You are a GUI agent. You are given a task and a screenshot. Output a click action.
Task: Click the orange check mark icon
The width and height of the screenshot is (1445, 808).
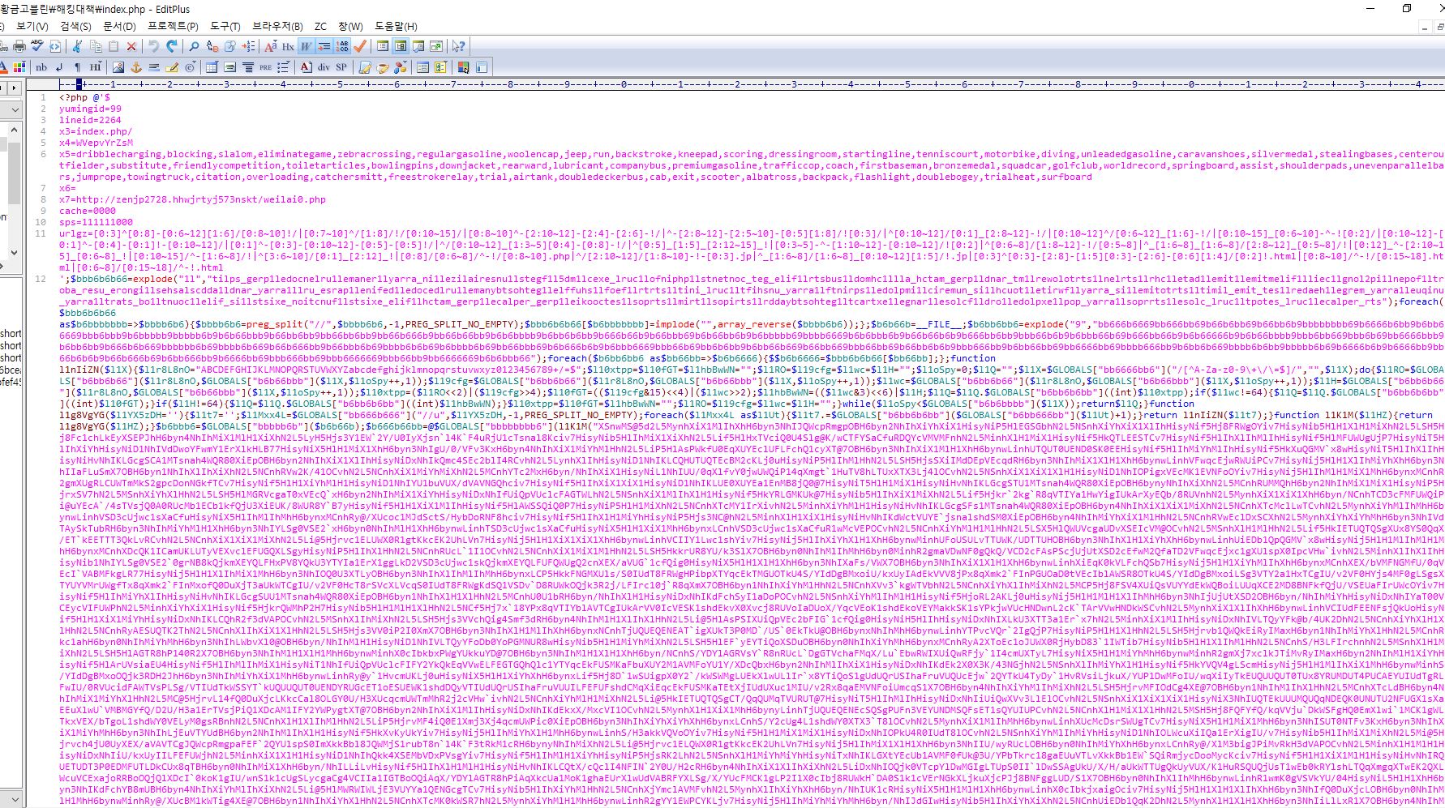pos(360,46)
